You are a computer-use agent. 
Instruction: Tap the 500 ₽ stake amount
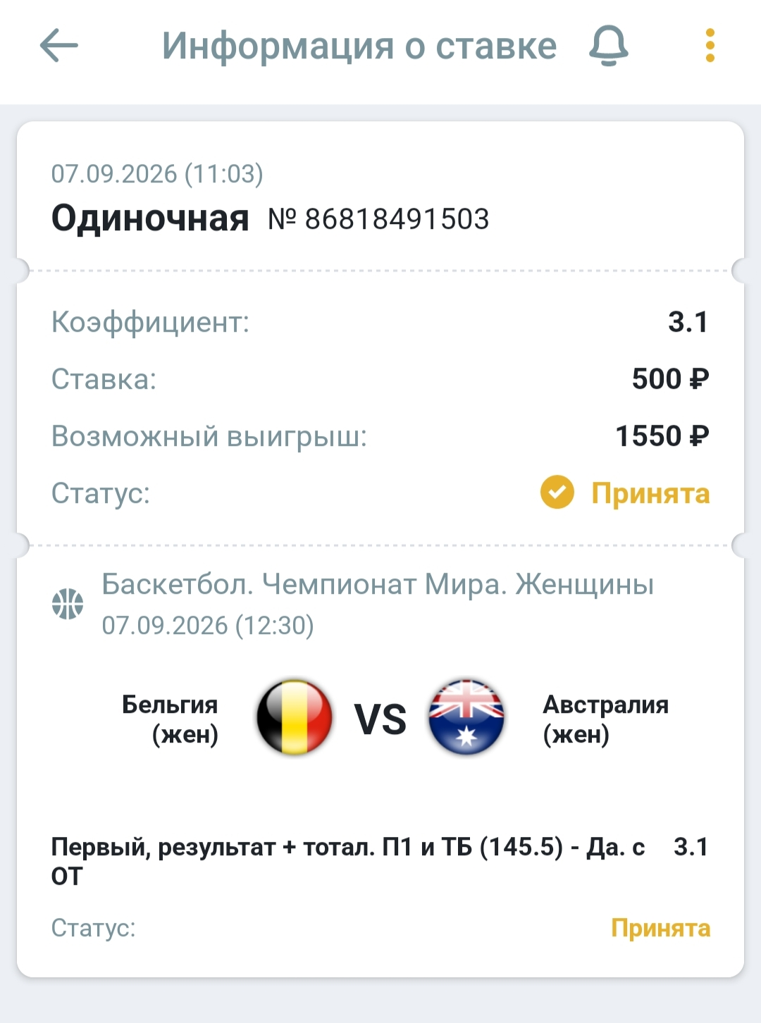pyautogui.click(x=671, y=379)
